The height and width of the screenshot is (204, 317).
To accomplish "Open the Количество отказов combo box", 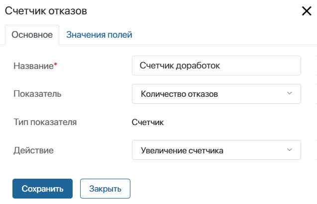I will point(216,94).
